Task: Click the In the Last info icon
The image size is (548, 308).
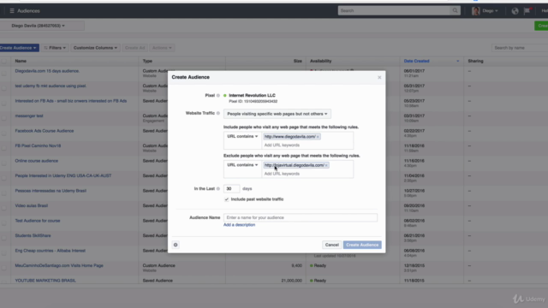Action: 218,188
